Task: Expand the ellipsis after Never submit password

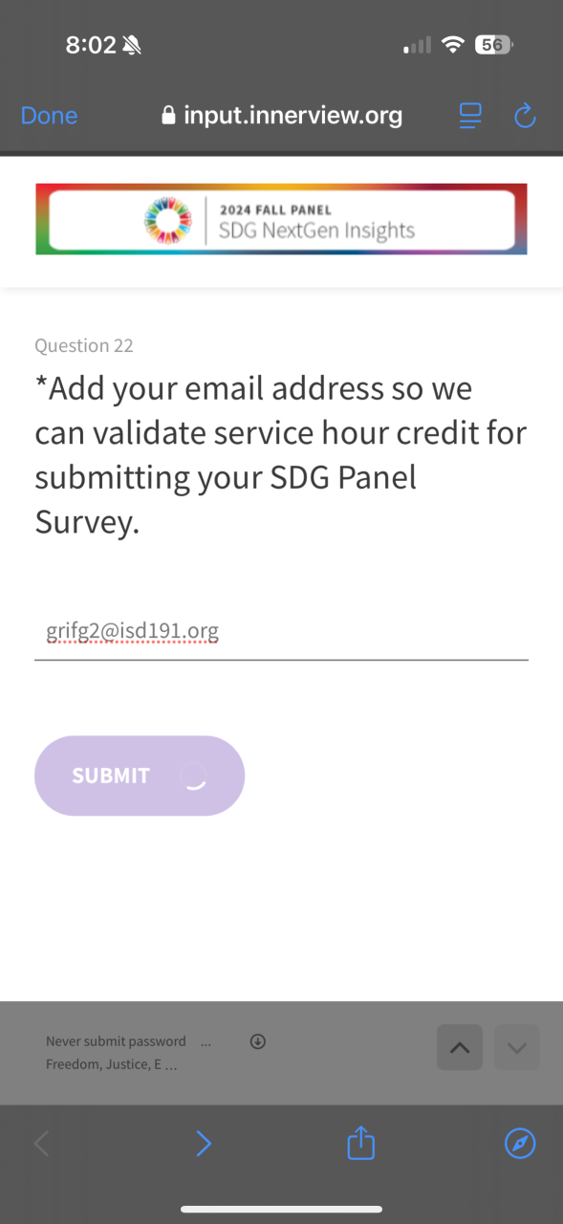Action: coord(206,1041)
